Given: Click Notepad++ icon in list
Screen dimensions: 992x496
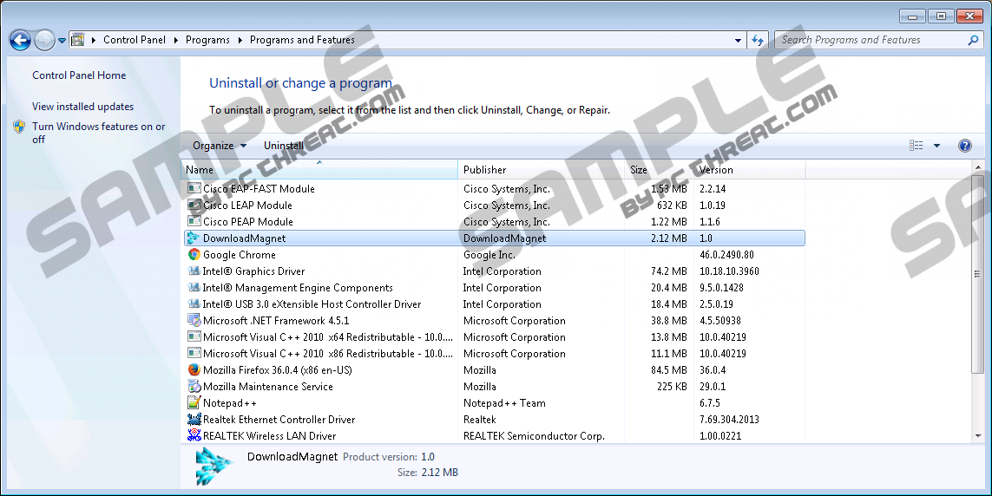Looking at the screenshot, I should click(194, 402).
